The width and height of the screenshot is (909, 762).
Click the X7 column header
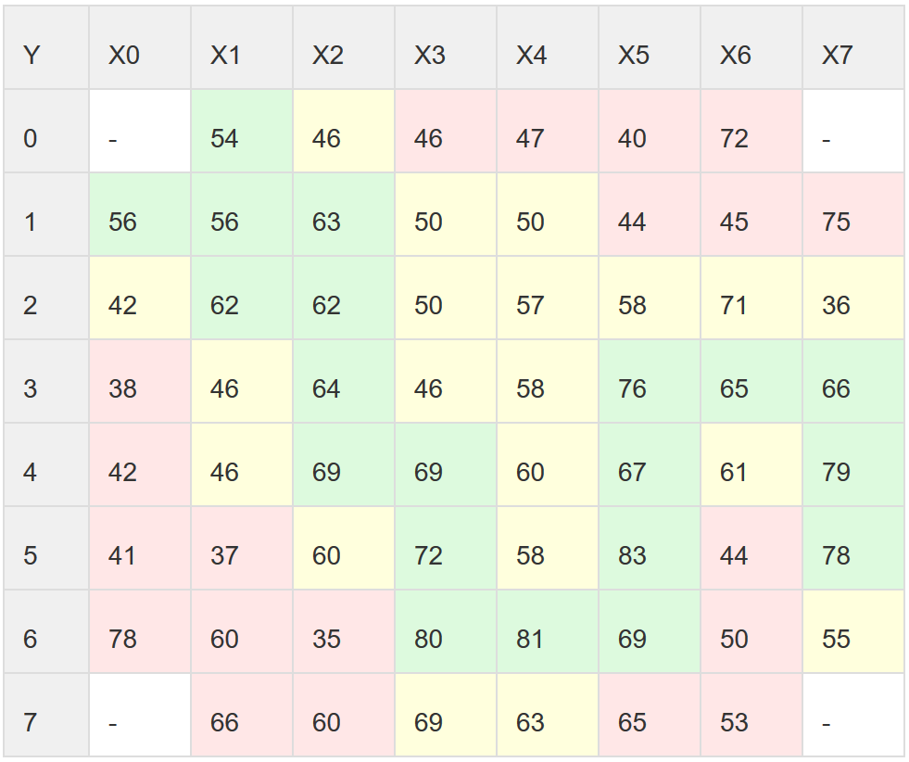coord(853,47)
